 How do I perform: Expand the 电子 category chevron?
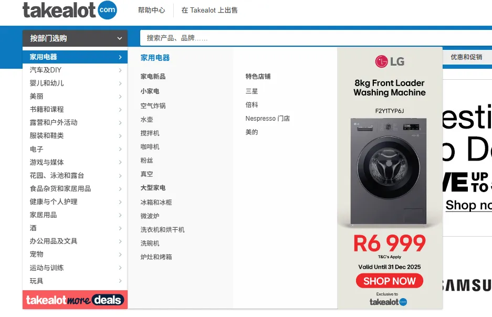click(120, 150)
